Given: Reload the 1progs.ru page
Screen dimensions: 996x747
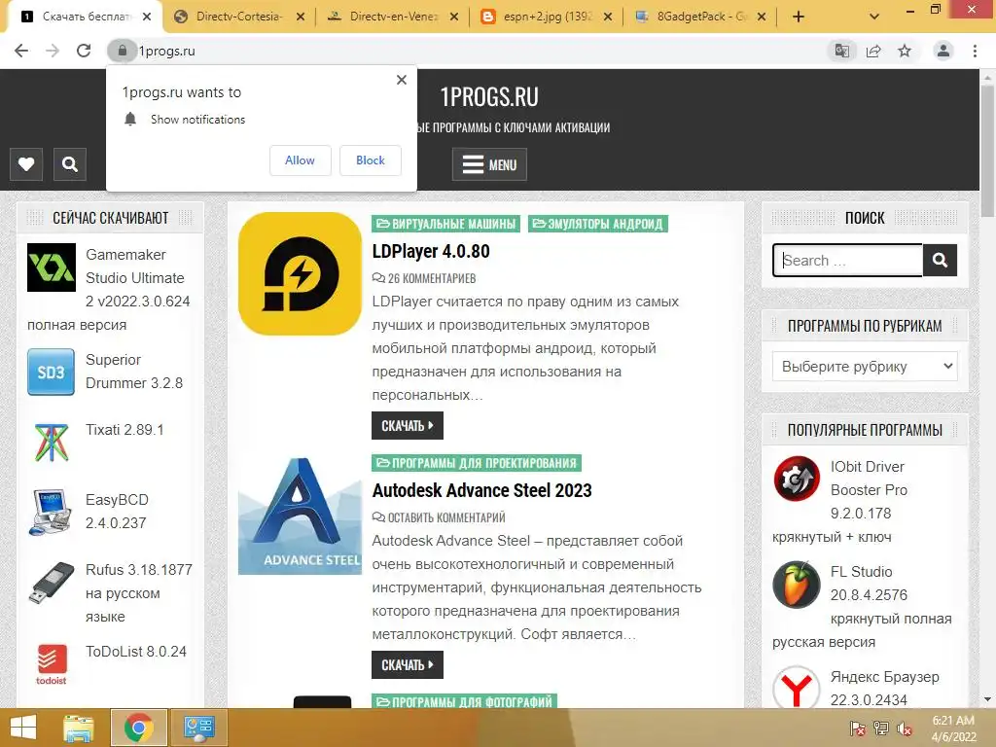Looking at the screenshot, I should coord(84,51).
